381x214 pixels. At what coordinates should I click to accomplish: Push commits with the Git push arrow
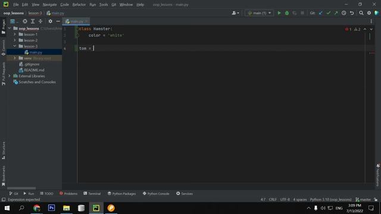(x=336, y=13)
